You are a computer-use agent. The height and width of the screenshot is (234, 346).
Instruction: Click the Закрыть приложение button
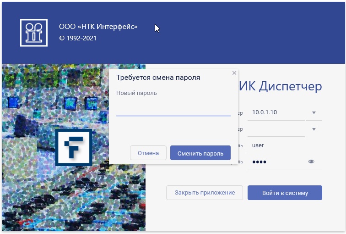(205, 193)
